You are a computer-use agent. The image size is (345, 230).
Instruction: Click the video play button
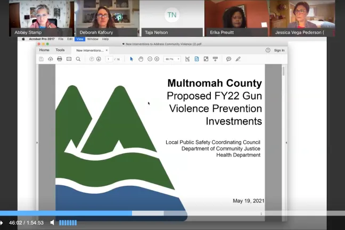tap(2, 223)
